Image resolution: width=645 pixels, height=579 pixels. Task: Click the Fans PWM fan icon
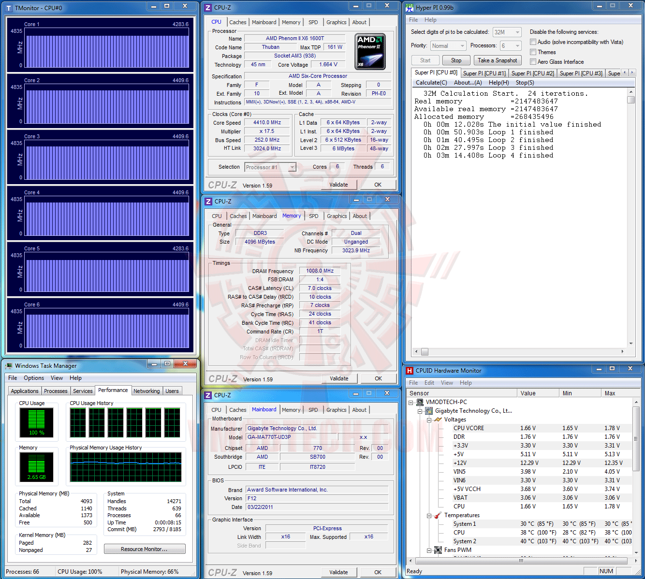pos(438,550)
